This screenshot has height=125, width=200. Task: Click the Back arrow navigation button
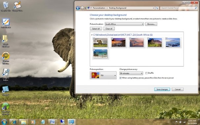[78, 8]
